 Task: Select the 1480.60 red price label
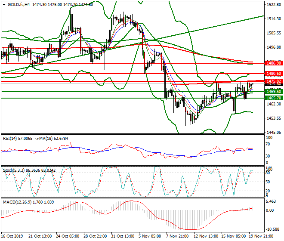click(x=274, y=74)
